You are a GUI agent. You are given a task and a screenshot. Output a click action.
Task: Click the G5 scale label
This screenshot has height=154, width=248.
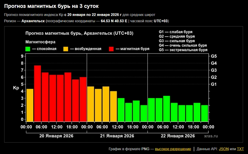point(214,56)
